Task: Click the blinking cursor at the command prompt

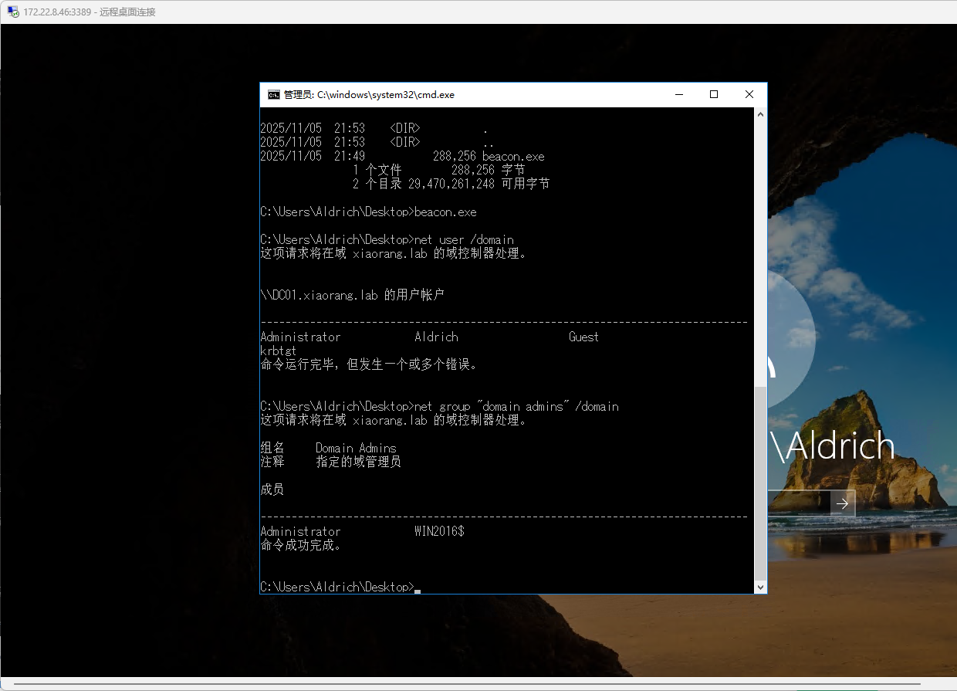Action: click(418, 591)
